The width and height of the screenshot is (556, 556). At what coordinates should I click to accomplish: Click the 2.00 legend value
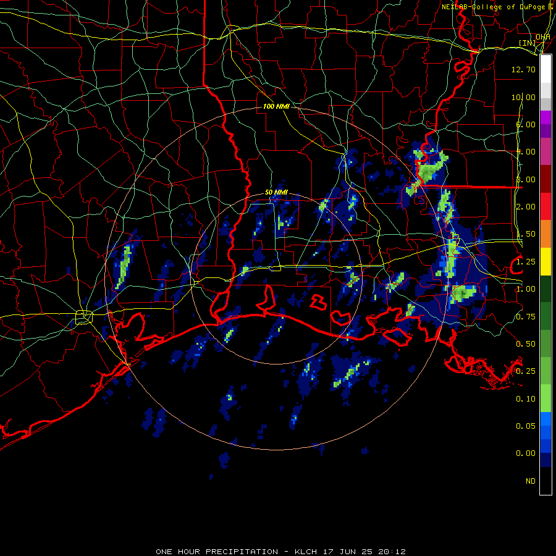coord(526,207)
